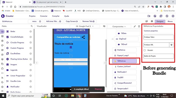Select TinyDB1 in the component tree
Viewport: 176px width, 98px height.
(x=124, y=77)
